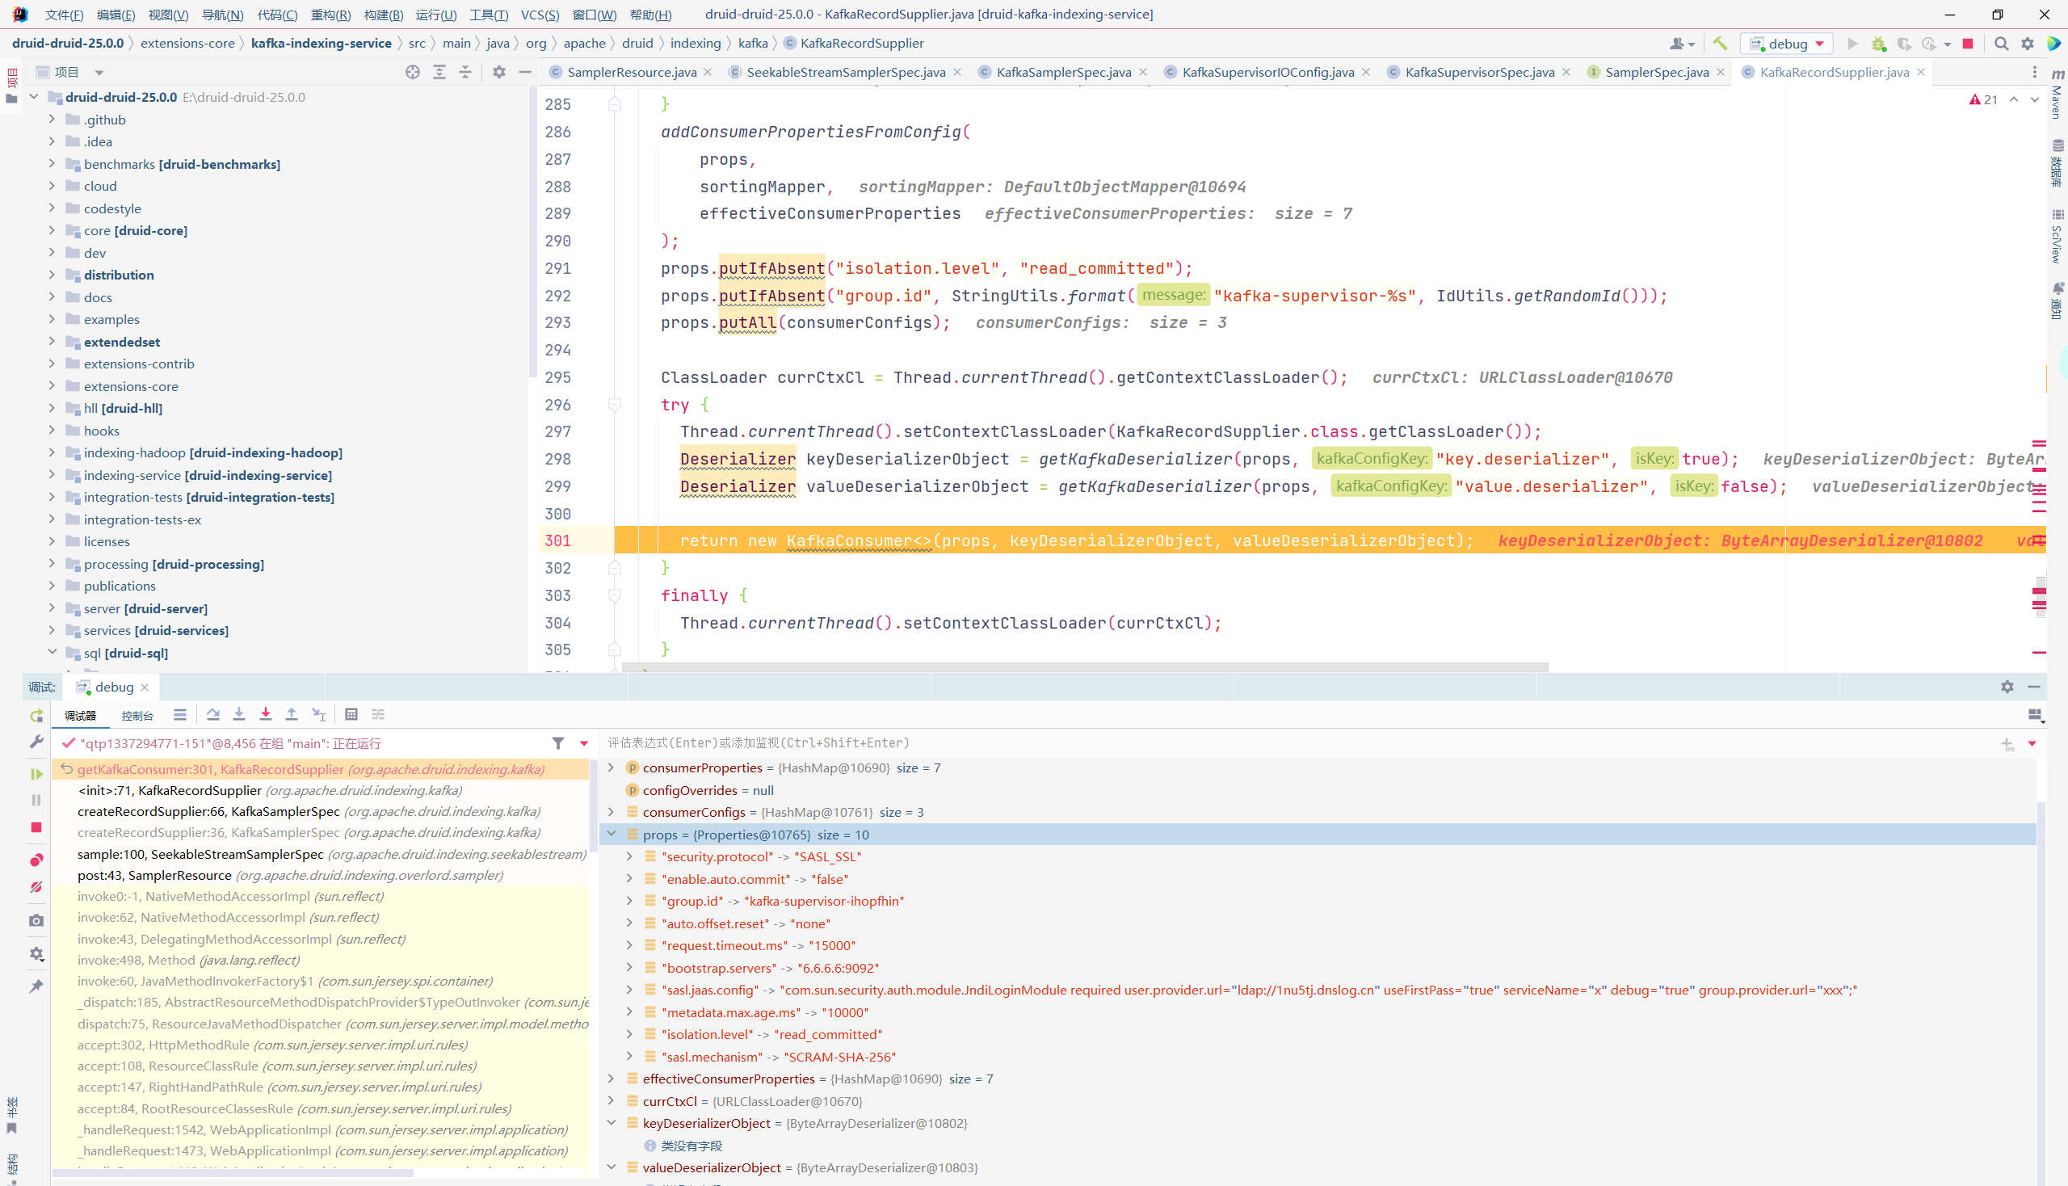Screen dimensions: 2068x1186
Task: Open the project view mode dropdown
Action: [x=99, y=73]
